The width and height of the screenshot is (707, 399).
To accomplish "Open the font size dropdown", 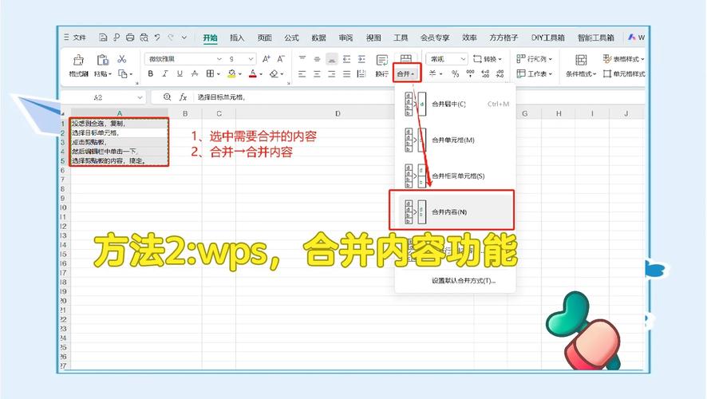I will coord(251,59).
